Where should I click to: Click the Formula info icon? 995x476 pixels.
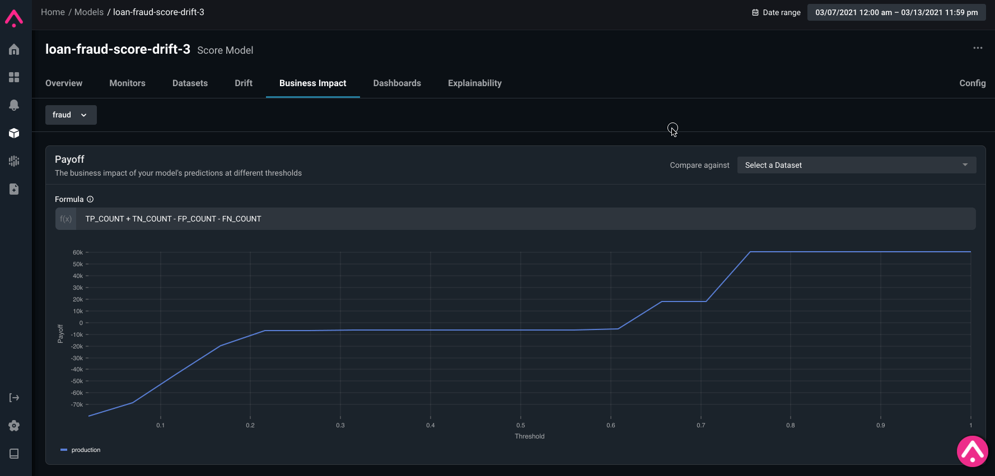point(90,199)
